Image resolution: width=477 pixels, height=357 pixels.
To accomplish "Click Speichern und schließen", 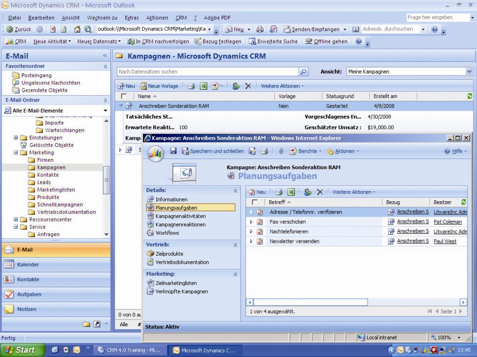I will point(213,151).
